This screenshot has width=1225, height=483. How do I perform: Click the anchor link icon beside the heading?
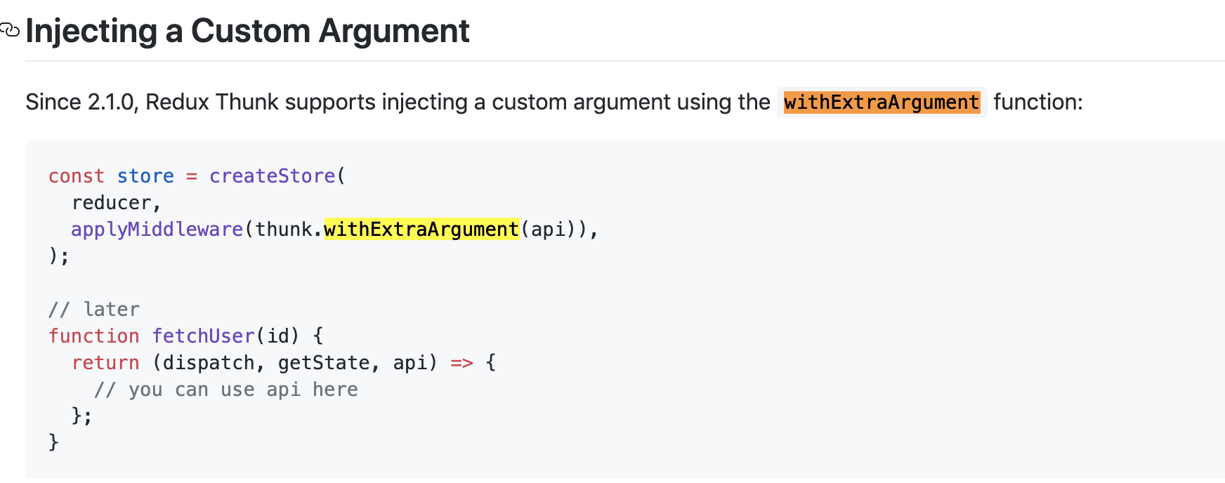pos(10,30)
